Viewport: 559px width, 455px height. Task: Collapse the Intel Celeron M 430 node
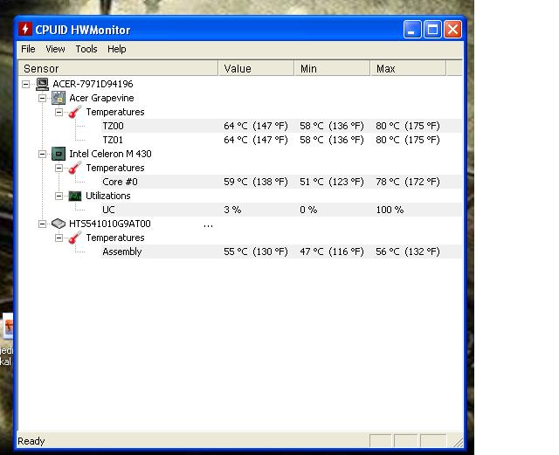point(43,154)
